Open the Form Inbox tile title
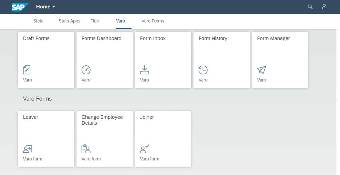This screenshot has width=340, height=175. pyautogui.click(x=153, y=38)
